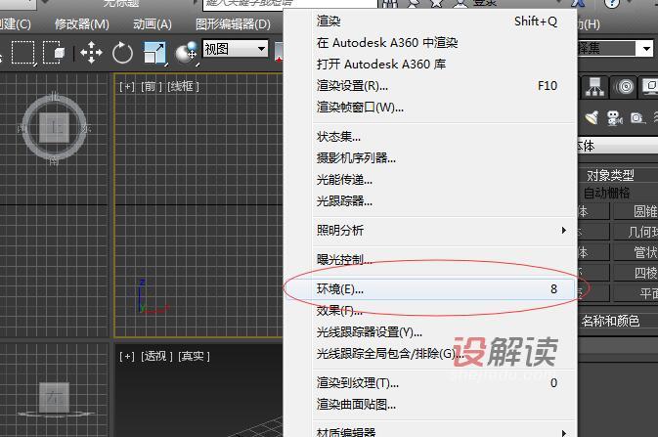Open the 修改器(M) menu
Screen dimensions: 658x437
tap(82, 24)
